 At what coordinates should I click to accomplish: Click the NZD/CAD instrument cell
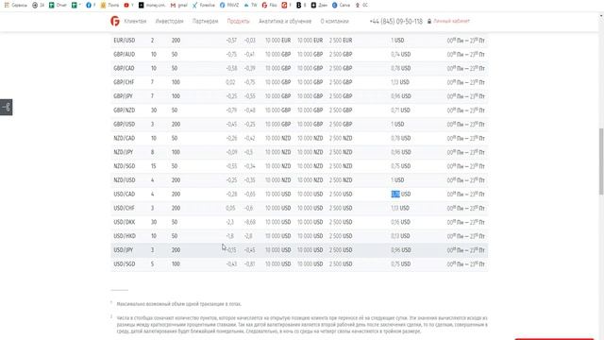[125, 138]
